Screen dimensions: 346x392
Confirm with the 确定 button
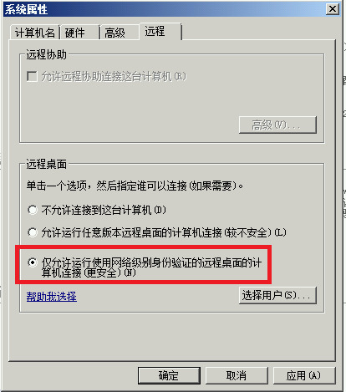(x=169, y=375)
